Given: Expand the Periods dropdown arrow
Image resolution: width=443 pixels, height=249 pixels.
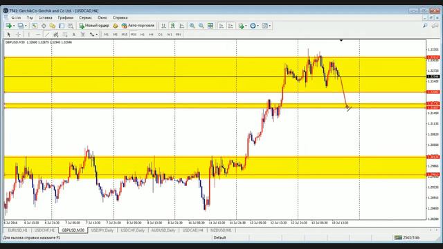Looking at the screenshot, I should tap(257, 26).
